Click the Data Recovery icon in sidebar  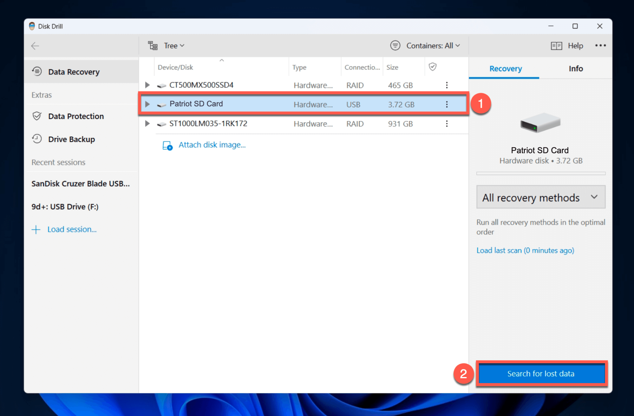point(37,71)
